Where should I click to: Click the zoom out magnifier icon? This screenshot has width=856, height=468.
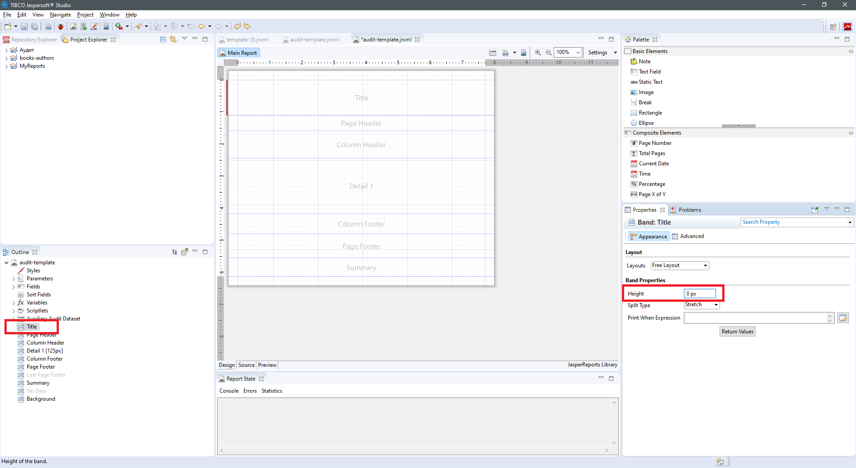[548, 53]
